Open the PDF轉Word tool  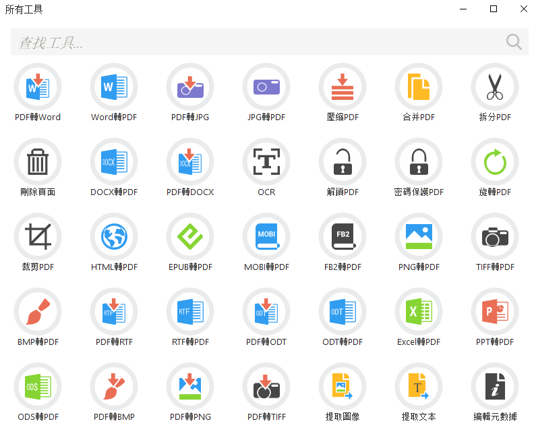[x=38, y=87]
